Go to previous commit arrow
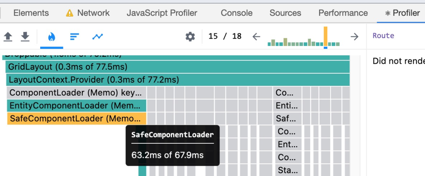Viewport: 425px width, 176px height. [x=257, y=37]
